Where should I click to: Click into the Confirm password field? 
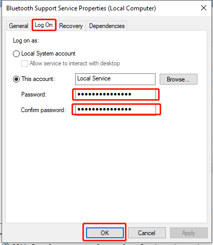pos(116,110)
